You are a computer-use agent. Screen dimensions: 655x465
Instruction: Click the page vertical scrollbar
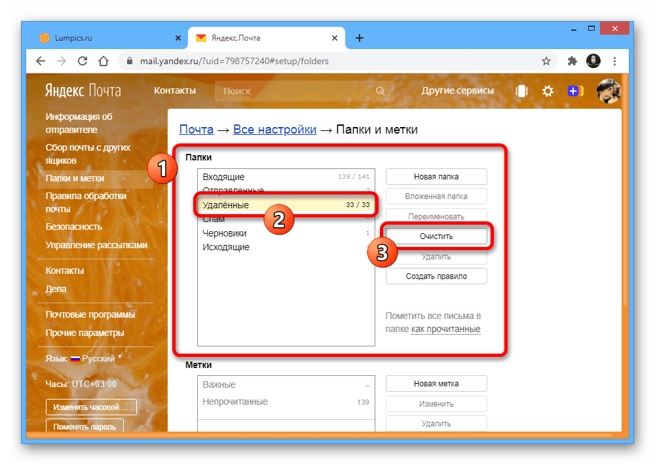[625, 196]
